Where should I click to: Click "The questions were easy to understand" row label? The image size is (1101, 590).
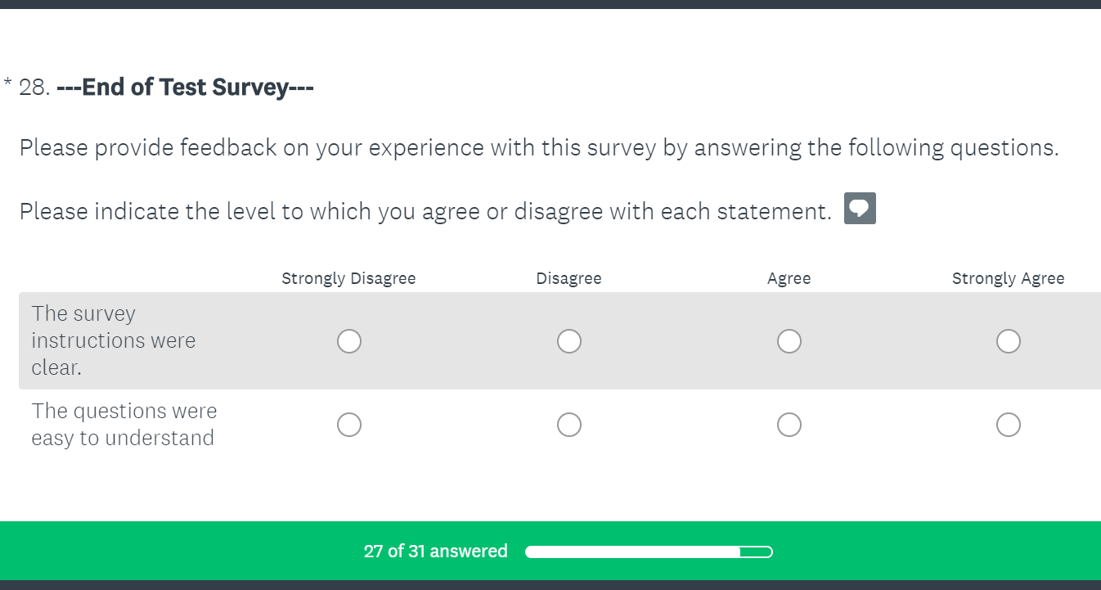pos(124,425)
